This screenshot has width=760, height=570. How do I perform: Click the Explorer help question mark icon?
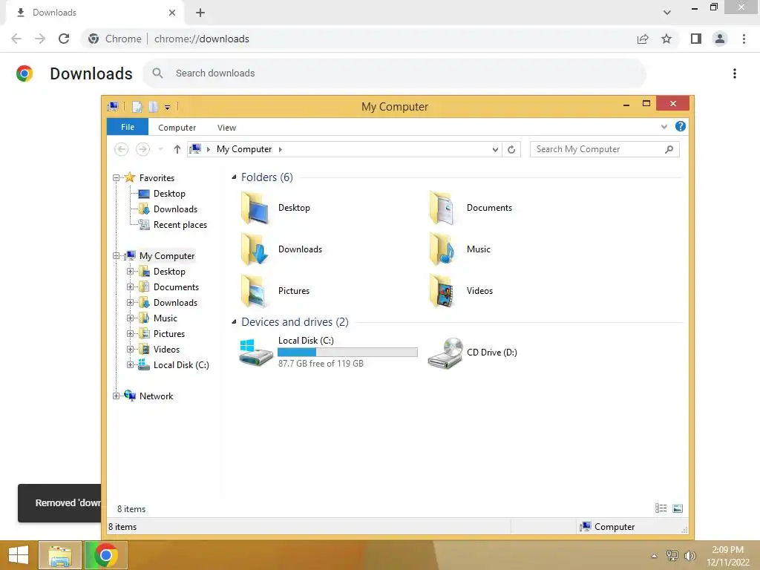click(681, 126)
